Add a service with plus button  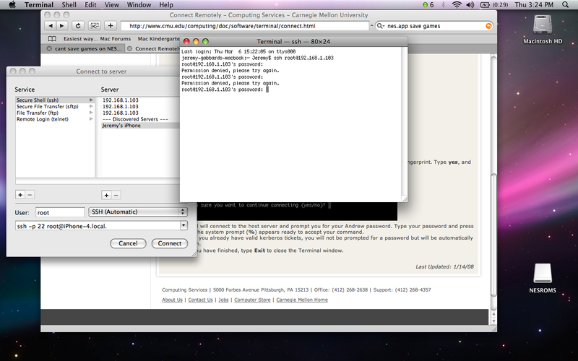pos(20,195)
